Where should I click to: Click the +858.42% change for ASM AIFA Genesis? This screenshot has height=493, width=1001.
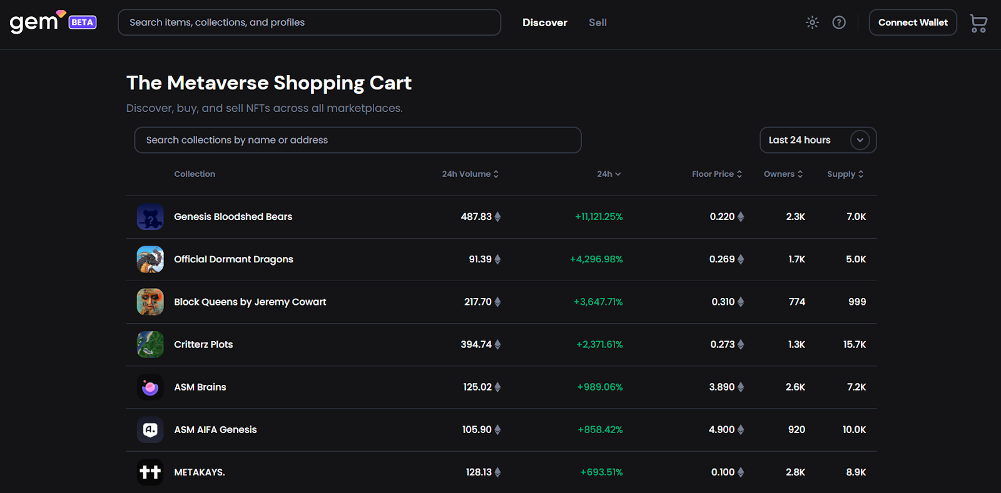tap(600, 430)
